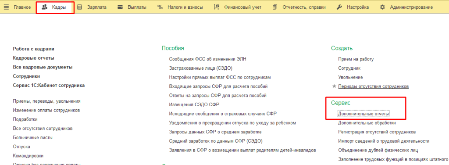This screenshot has height=165, width=449.
Task: Open Все кадровые документы
Action: pos(43,67)
